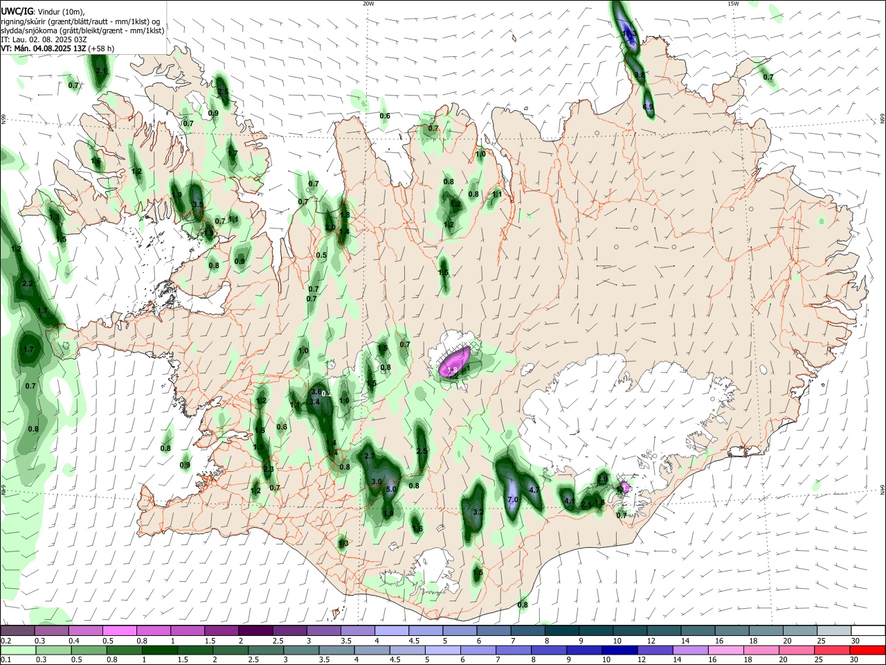Click the 2.3 rainfall value in the southwest
The height and width of the screenshot is (665, 886).
pyautogui.click(x=269, y=469)
